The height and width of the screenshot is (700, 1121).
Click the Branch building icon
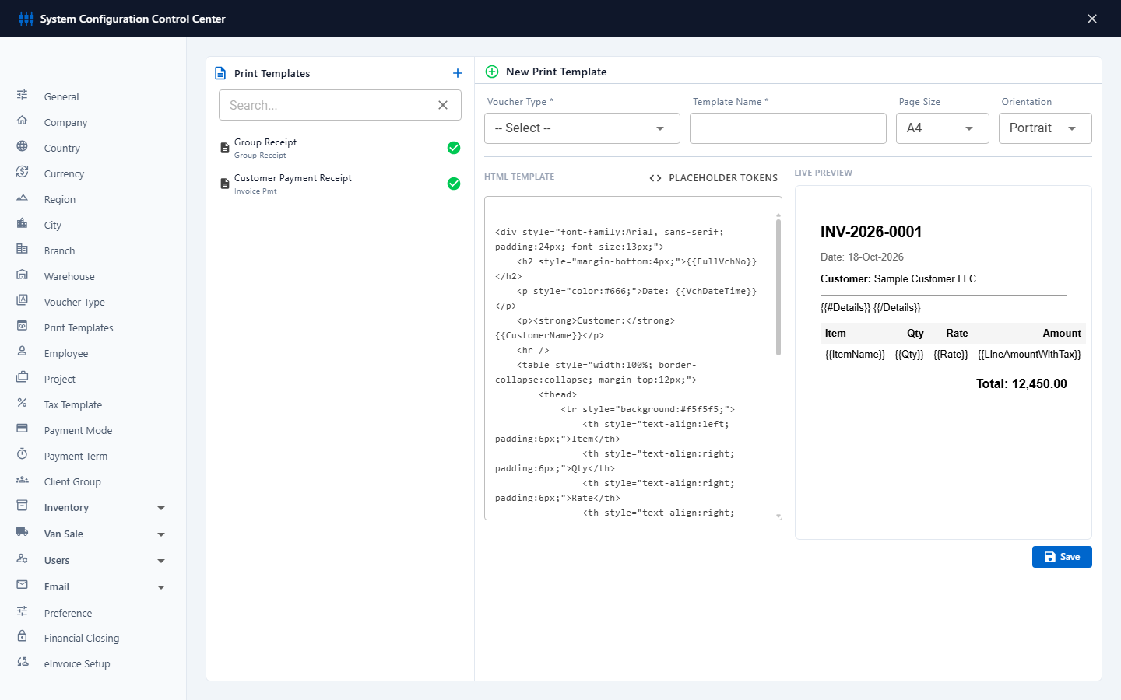click(22, 249)
